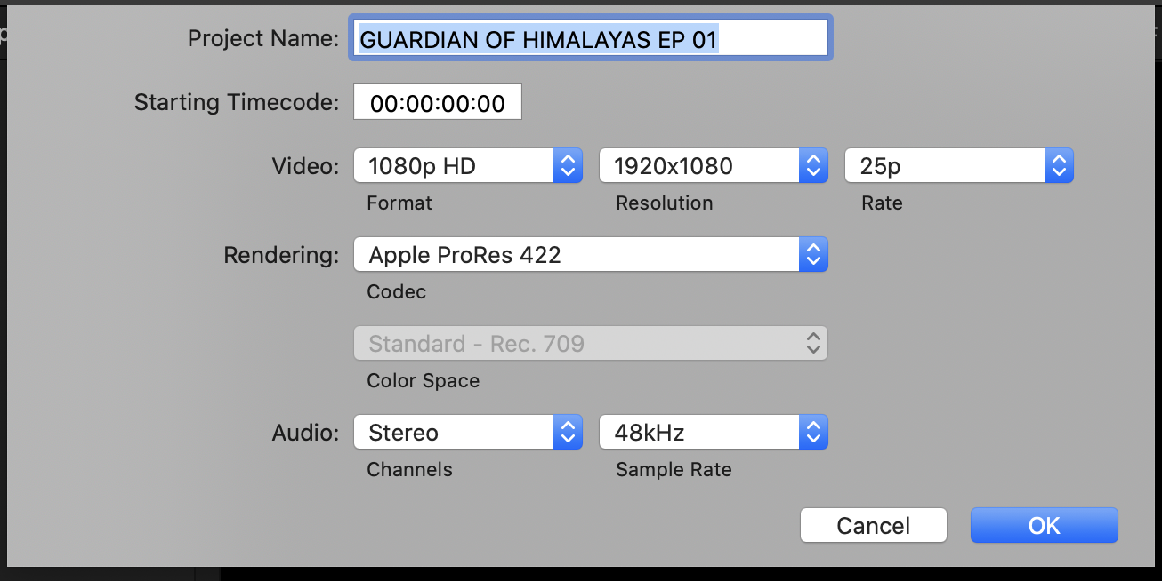Click the Starting Timecode field
Viewport: 1162px width, 581px height.
438,103
